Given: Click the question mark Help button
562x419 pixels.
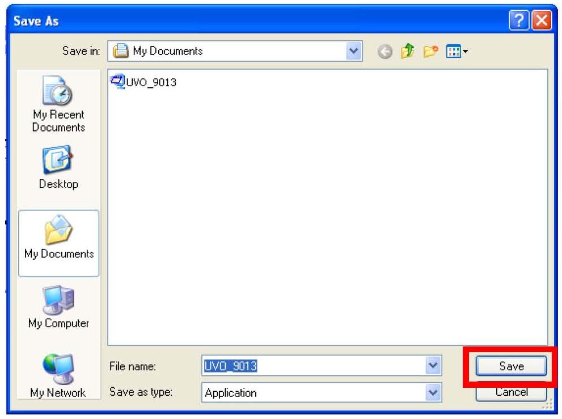Looking at the screenshot, I should click(x=517, y=22).
